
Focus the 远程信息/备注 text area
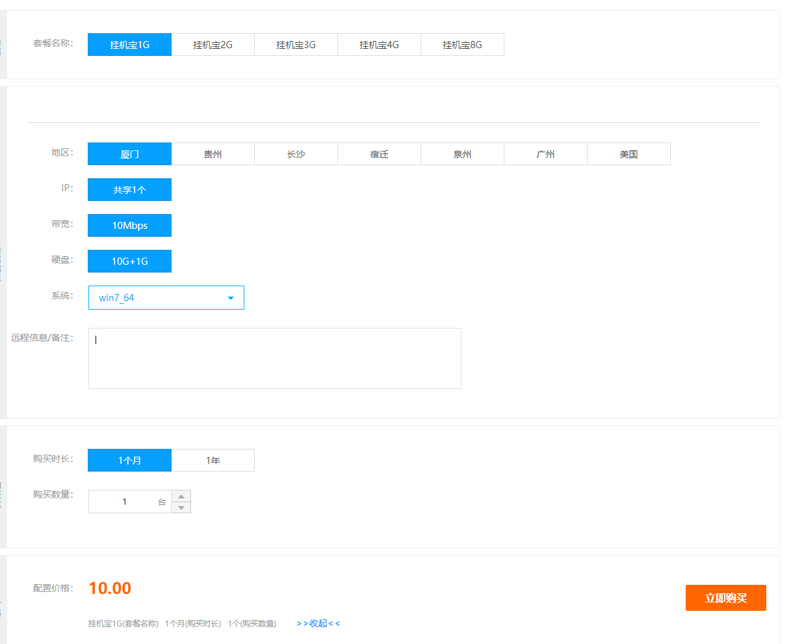(x=274, y=358)
